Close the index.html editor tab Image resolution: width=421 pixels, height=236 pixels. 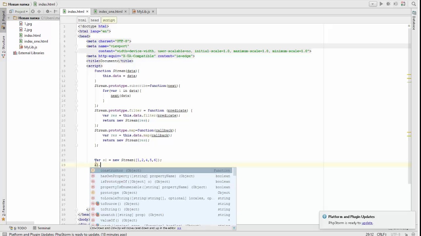pos(87,12)
